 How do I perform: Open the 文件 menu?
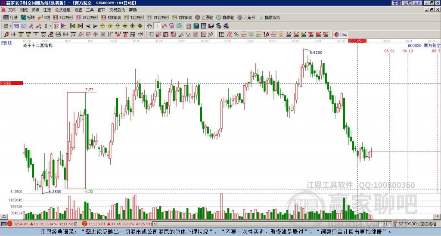point(12,10)
